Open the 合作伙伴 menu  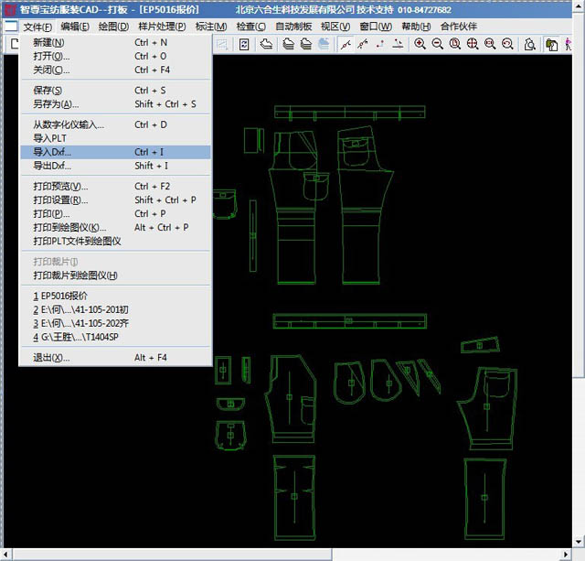(x=459, y=27)
